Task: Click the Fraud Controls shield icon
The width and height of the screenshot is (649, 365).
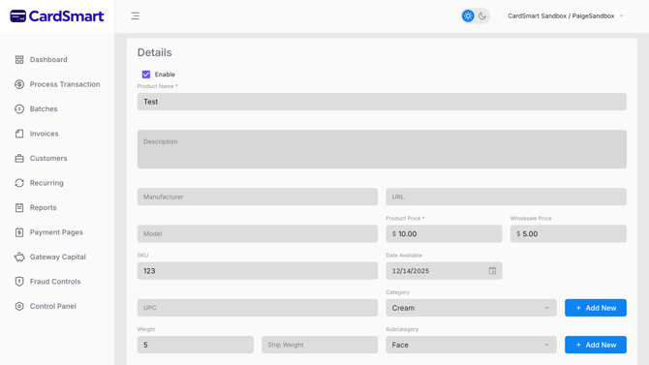Action: 19,282
